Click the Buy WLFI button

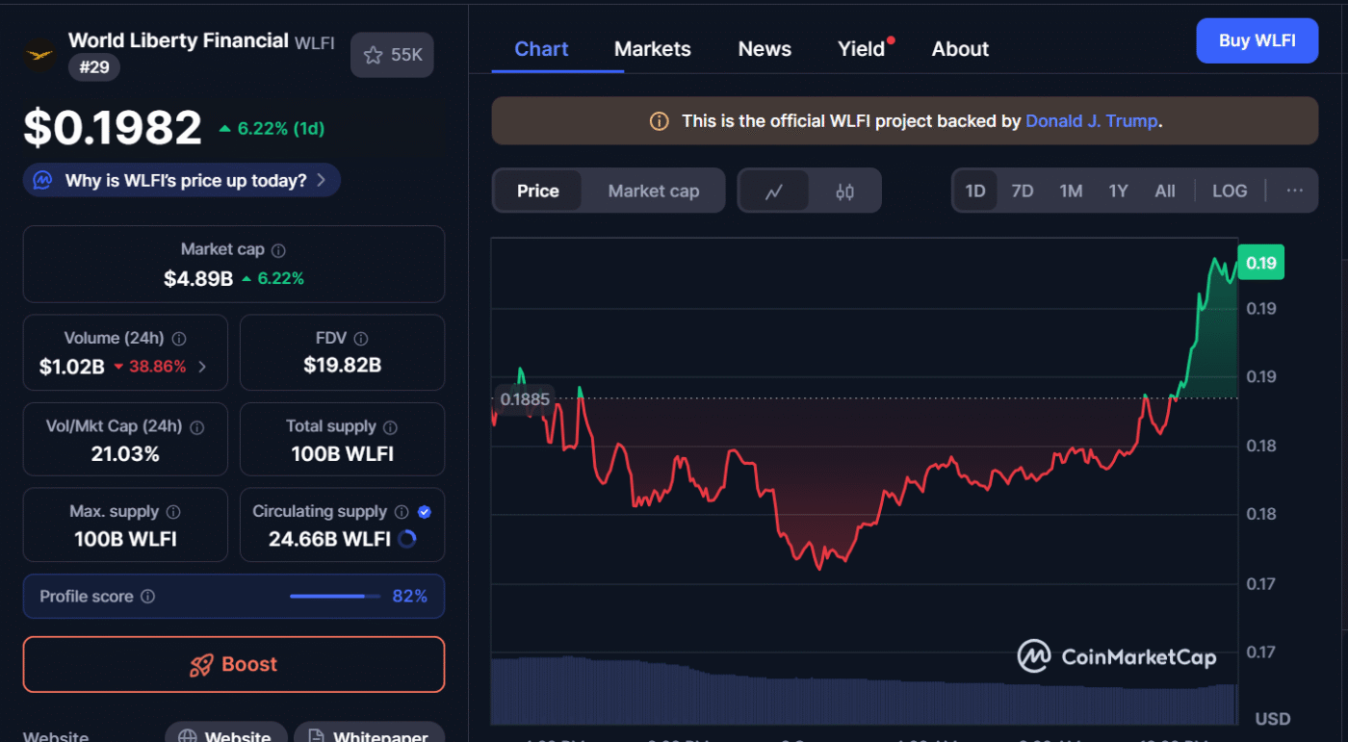tap(1257, 40)
